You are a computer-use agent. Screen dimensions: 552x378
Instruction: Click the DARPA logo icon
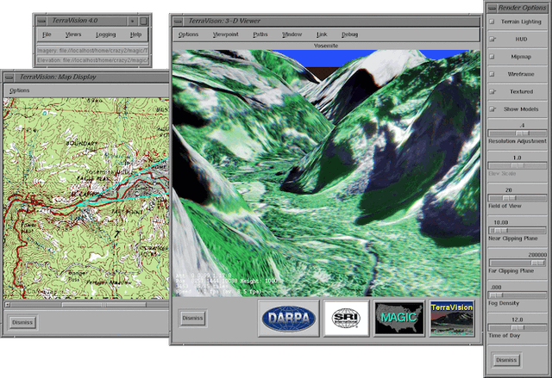point(289,318)
